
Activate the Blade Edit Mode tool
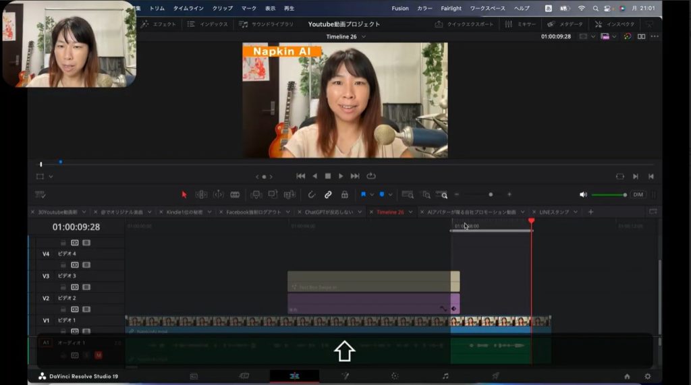(235, 195)
